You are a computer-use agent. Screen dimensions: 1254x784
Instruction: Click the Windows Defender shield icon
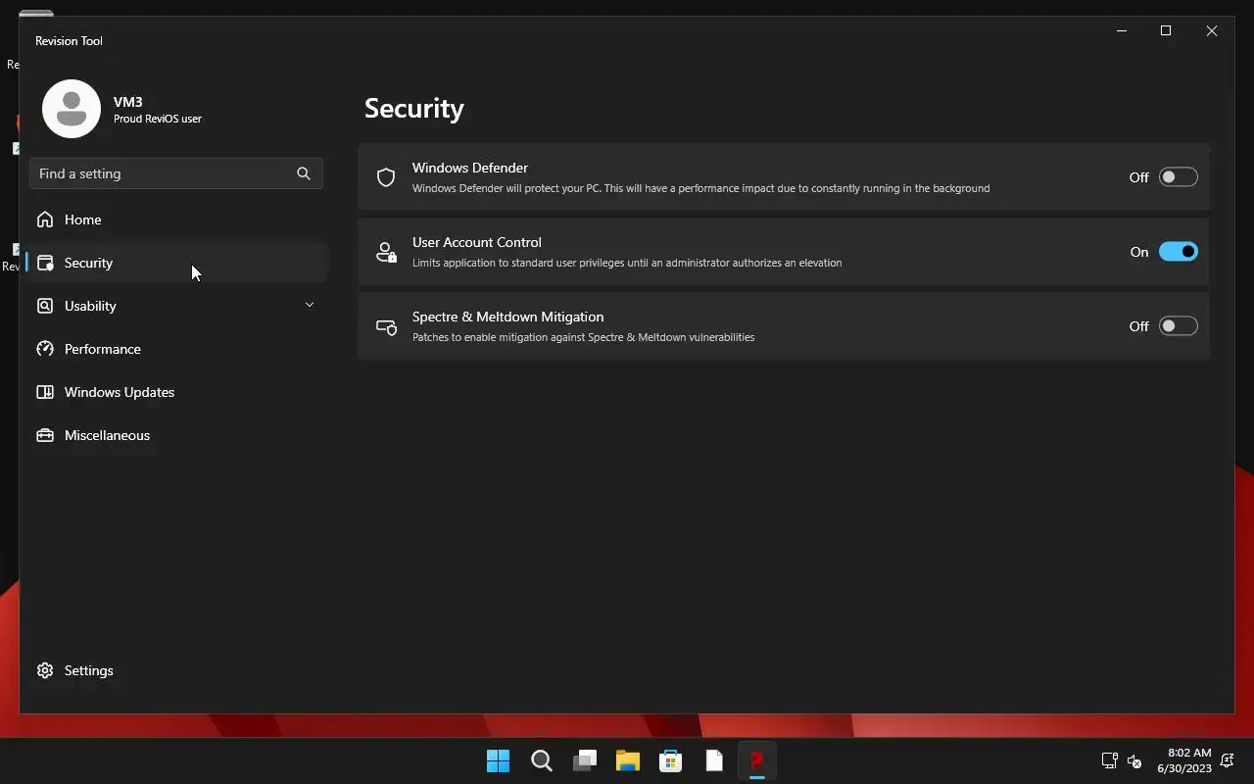(x=386, y=177)
